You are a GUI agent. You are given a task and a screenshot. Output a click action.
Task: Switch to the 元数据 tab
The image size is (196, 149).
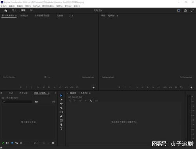[60, 16]
